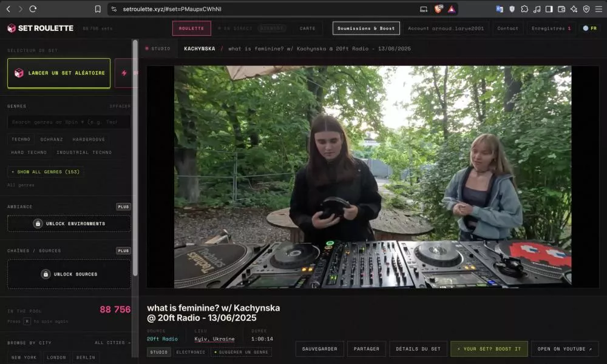Open the Kyiv, Ukraine location link
Image resolution: width=607 pixels, height=364 pixels.
tap(214, 339)
